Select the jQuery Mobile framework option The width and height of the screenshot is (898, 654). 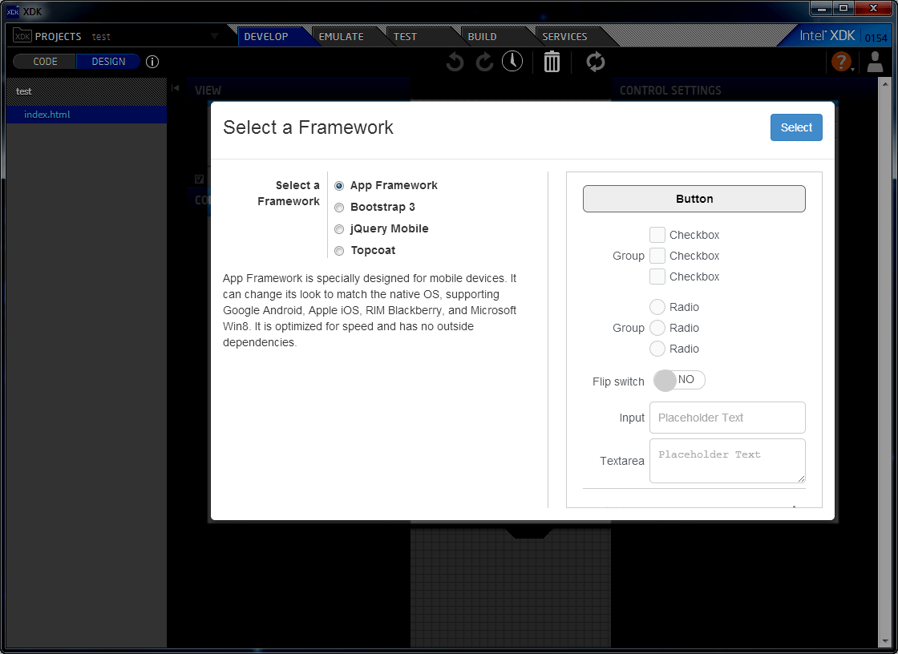[339, 228]
